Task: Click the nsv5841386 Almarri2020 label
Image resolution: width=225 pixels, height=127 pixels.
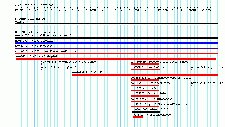Action: (x=150, y=109)
